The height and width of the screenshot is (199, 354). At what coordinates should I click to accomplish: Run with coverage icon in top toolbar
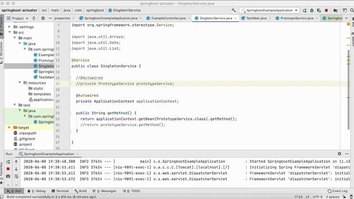pyautogui.click(x=319, y=11)
